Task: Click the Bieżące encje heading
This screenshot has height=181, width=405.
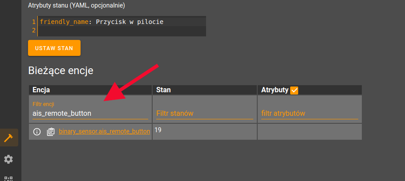Action: [60, 71]
